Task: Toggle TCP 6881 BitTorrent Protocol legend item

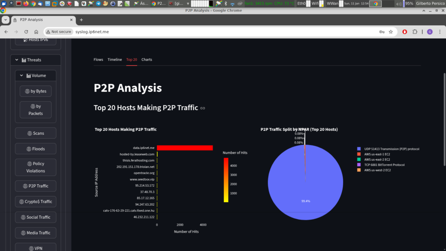Action: click(384, 165)
